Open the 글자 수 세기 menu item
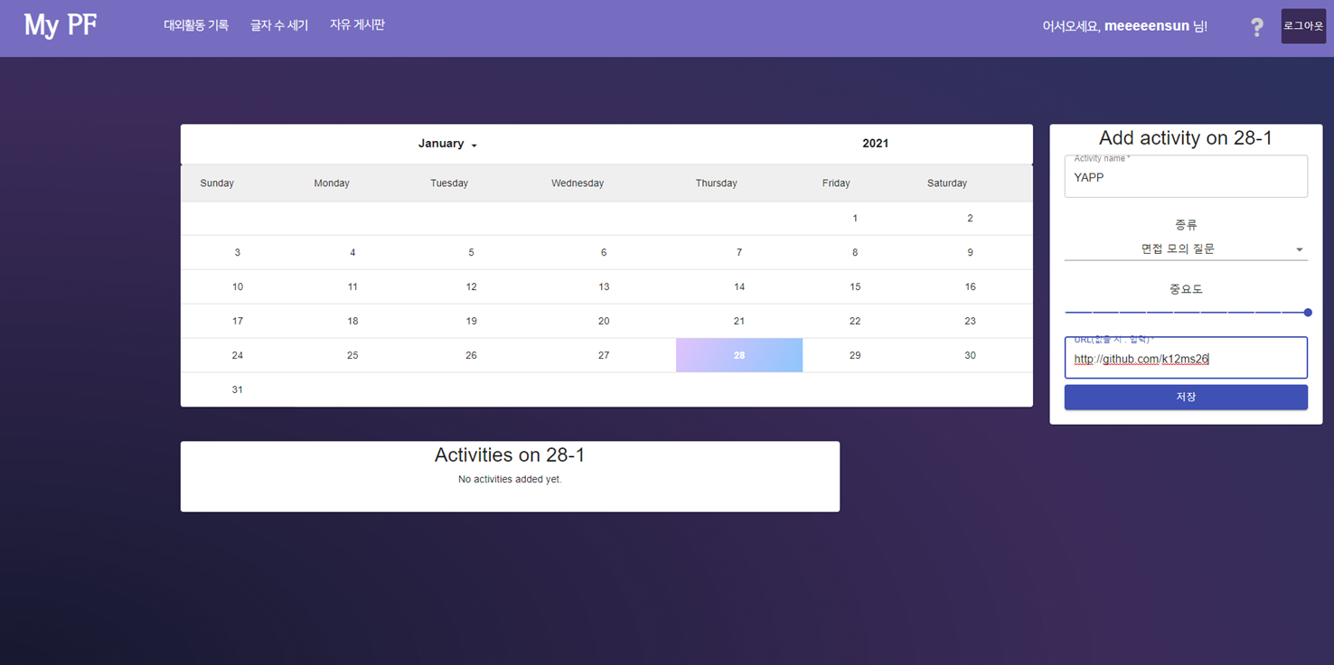 pos(278,24)
